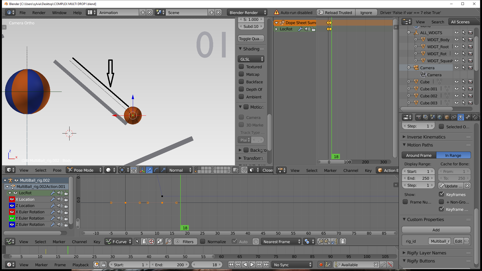The width and height of the screenshot is (482, 271).
Task: Click the Bone properties icon
Action: click(468, 117)
